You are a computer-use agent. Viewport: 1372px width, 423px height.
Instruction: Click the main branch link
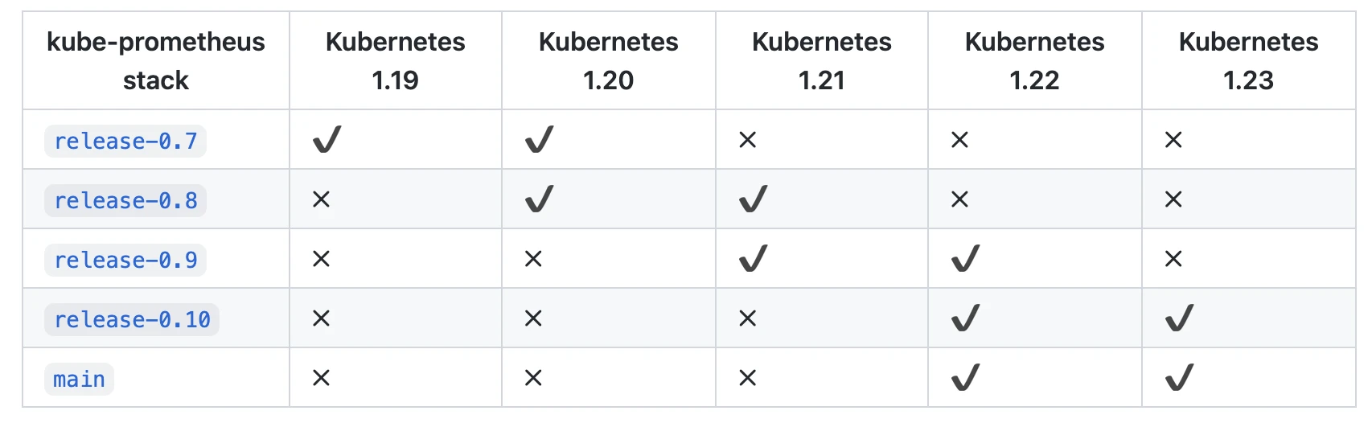pyautogui.click(x=79, y=379)
